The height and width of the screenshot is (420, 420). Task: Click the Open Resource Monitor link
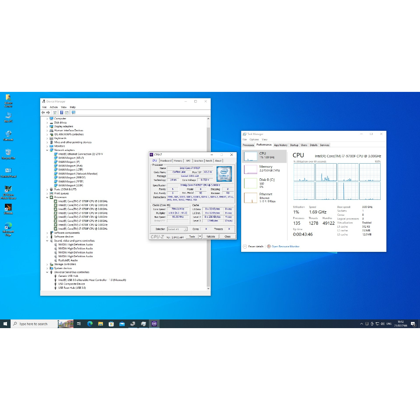[x=285, y=247]
